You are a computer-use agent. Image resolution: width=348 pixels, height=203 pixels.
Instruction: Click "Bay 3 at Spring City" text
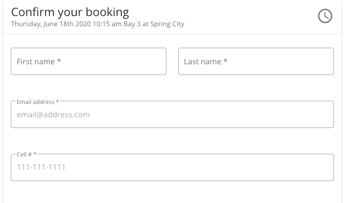pos(154,24)
